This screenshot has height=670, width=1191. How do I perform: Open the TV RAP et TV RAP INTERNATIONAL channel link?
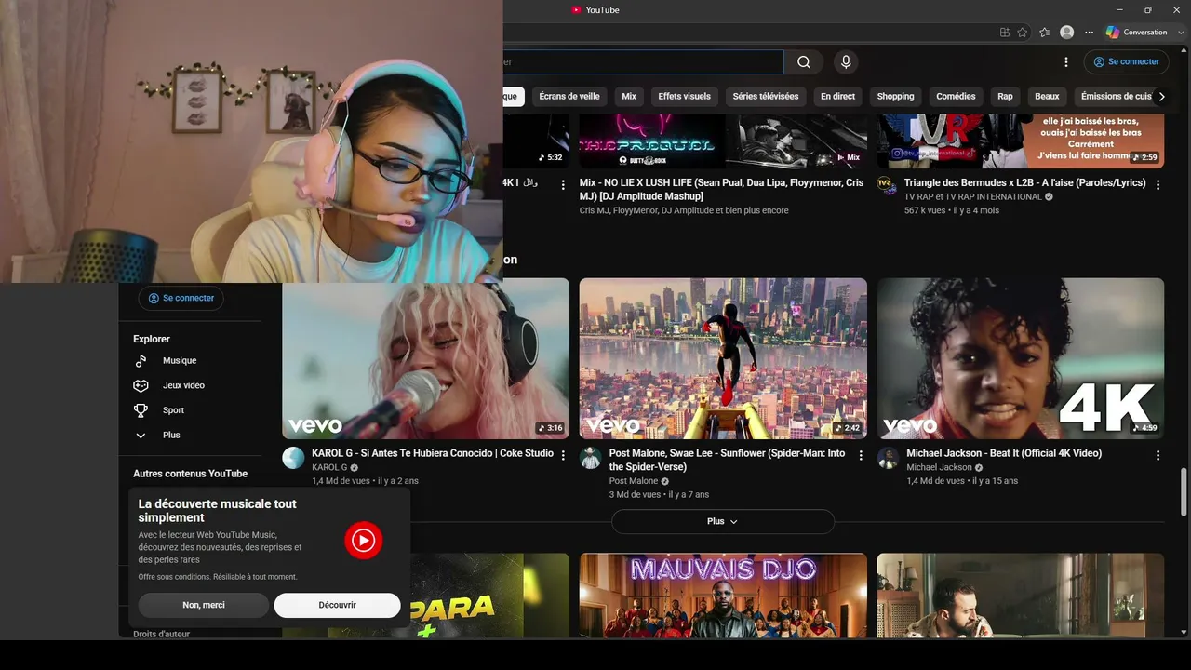[972, 197]
